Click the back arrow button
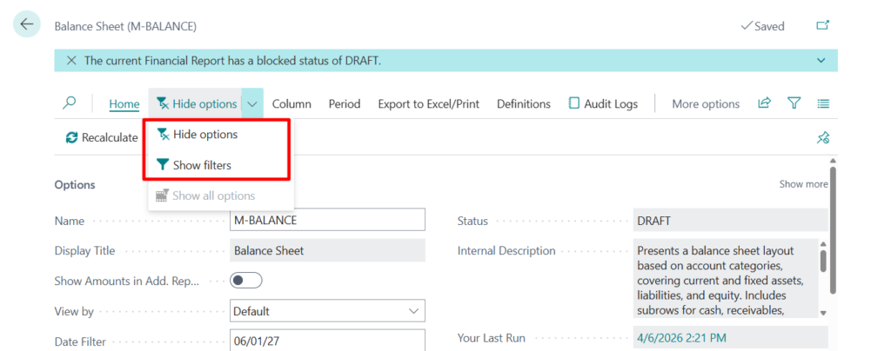Screen dimensions: 891x351 click(x=27, y=24)
